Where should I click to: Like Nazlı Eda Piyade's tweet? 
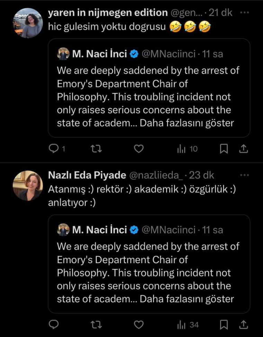[139, 325]
